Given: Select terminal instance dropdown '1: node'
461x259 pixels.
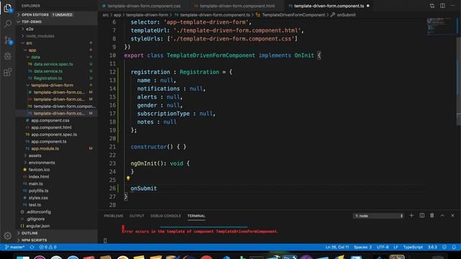Looking at the screenshot, I should [378, 216].
